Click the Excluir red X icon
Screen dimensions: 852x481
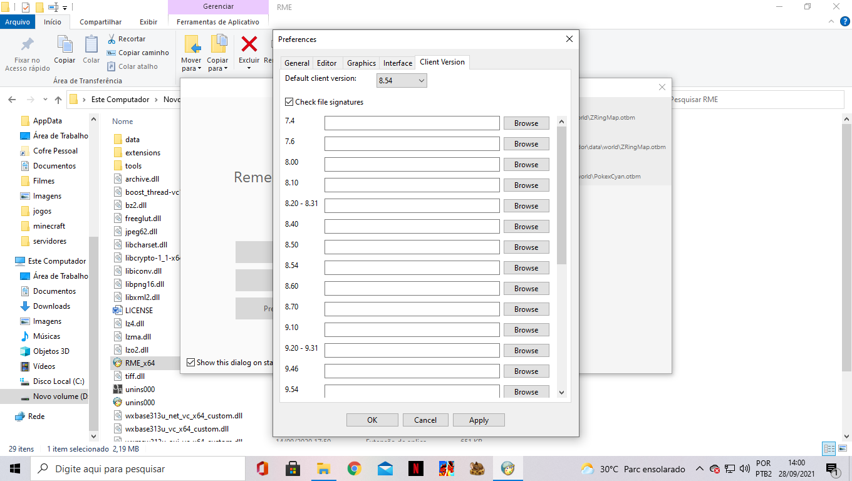click(249, 44)
